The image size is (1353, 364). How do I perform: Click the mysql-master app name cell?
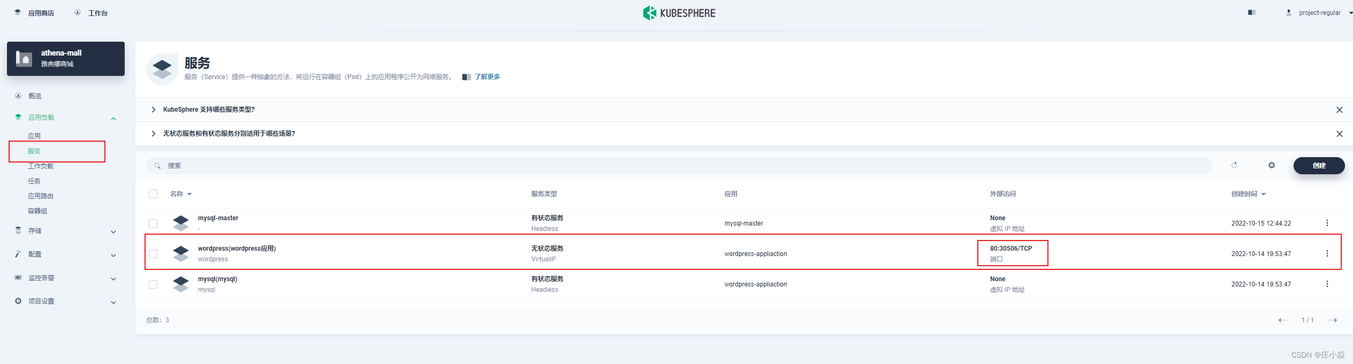pyautogui.click(x=744, y=223)
